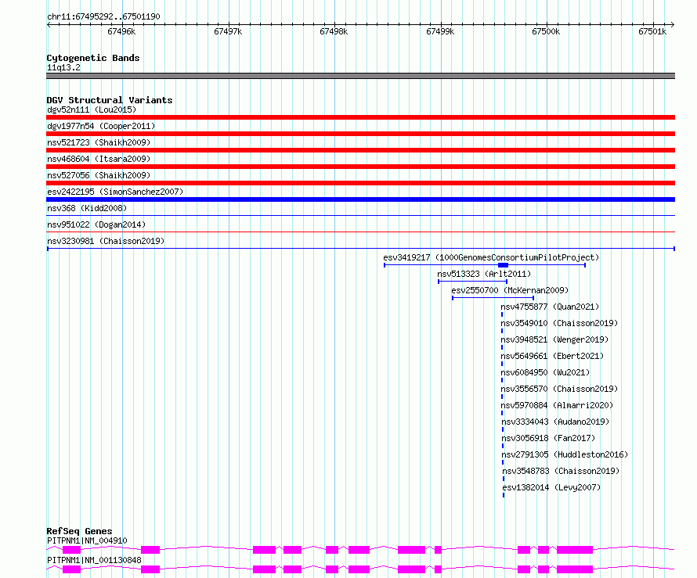
Task: Open variant esv2550700 (McKernan2009)
Action: 510,290
